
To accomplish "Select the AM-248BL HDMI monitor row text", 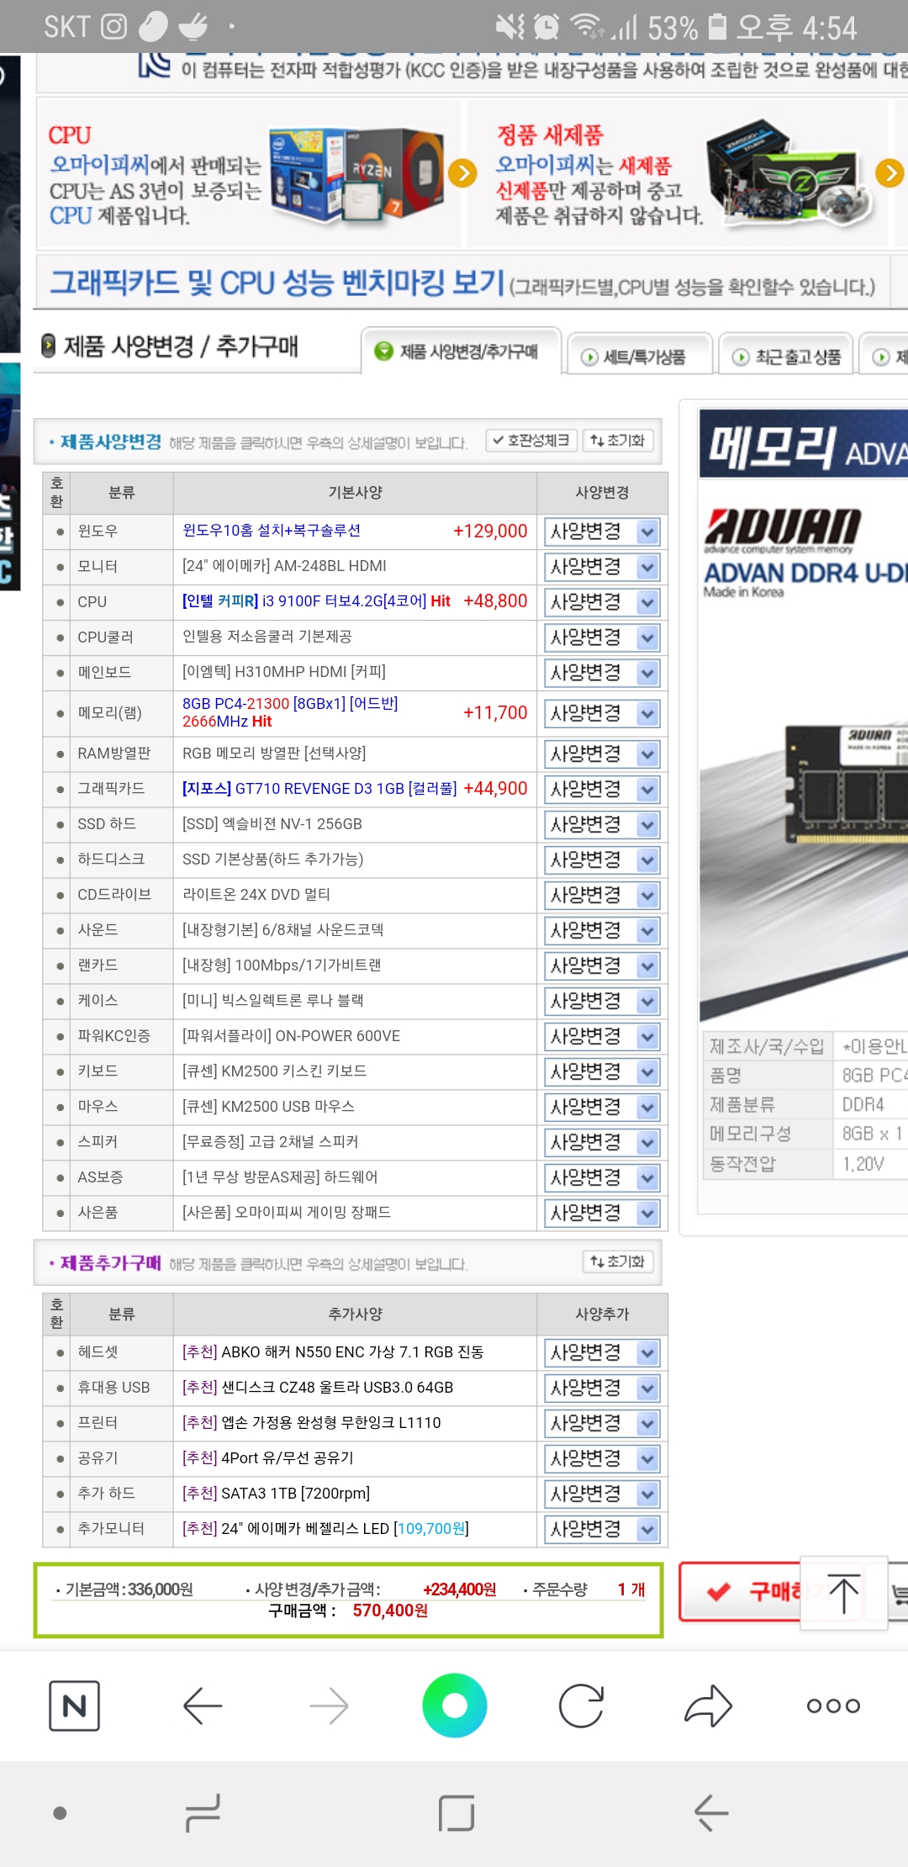I will (x=284, y=566).
